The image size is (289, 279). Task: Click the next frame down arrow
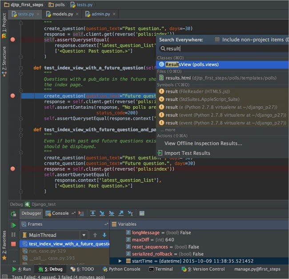coord(104,235)
